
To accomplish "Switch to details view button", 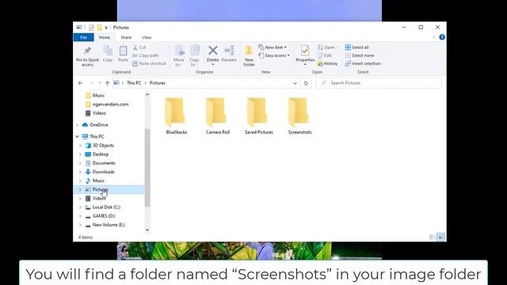I will (x=432, y=237).
